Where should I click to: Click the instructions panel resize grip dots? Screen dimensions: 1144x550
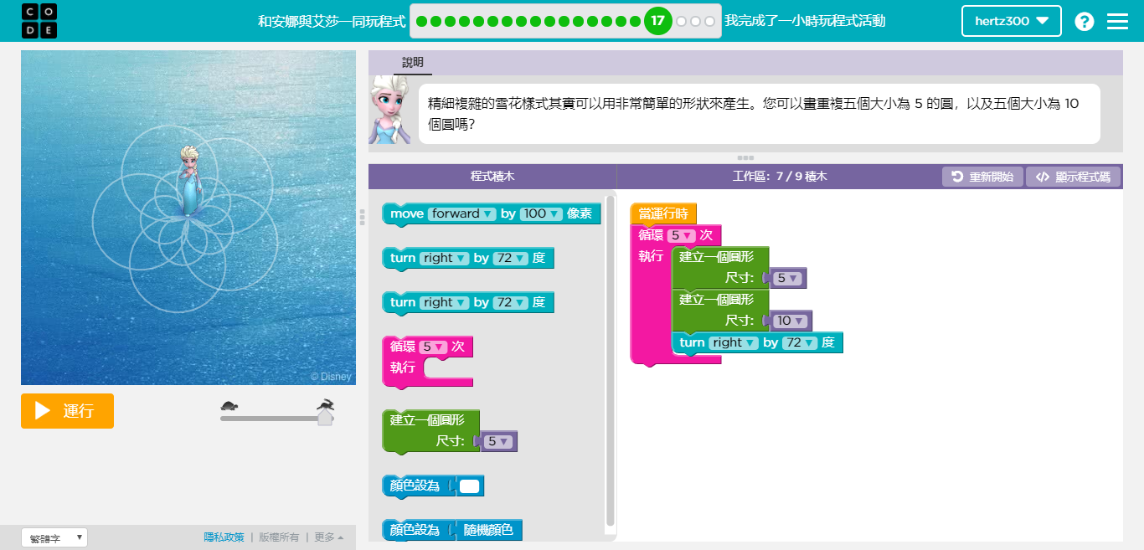[x=745, y=157]
